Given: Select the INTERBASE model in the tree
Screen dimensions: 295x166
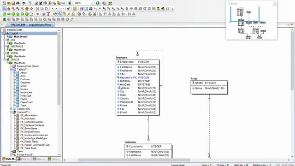Looking at the screenshot, I should [17, 46].
